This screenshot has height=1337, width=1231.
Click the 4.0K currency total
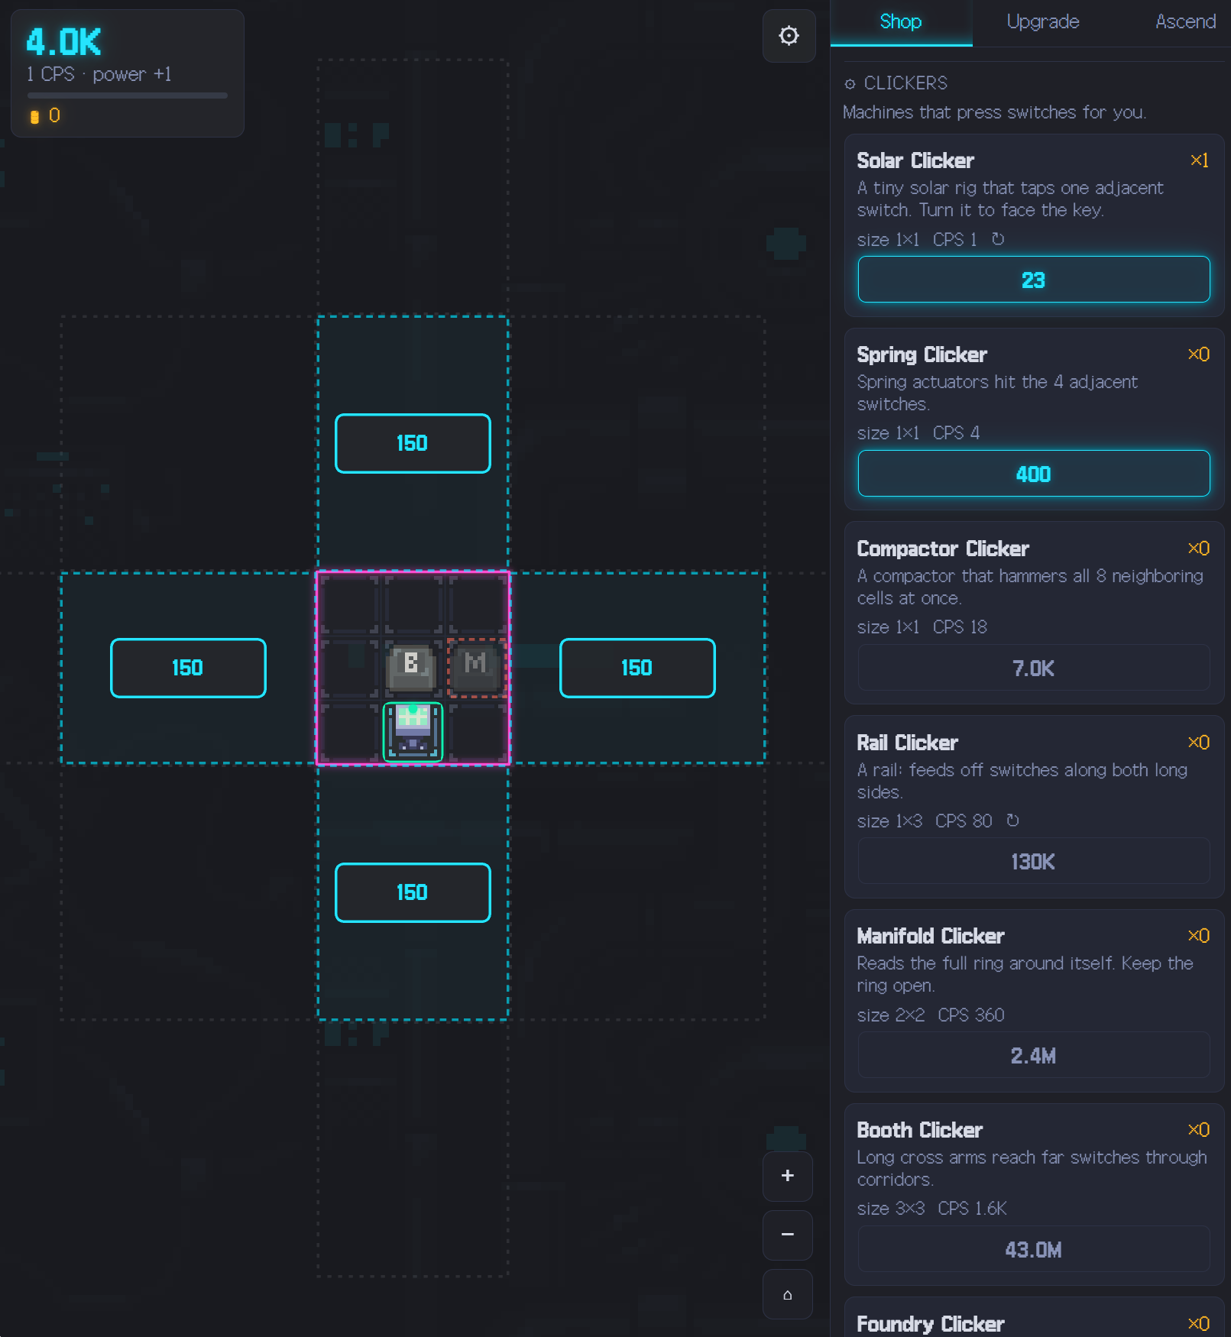(63, 42)
